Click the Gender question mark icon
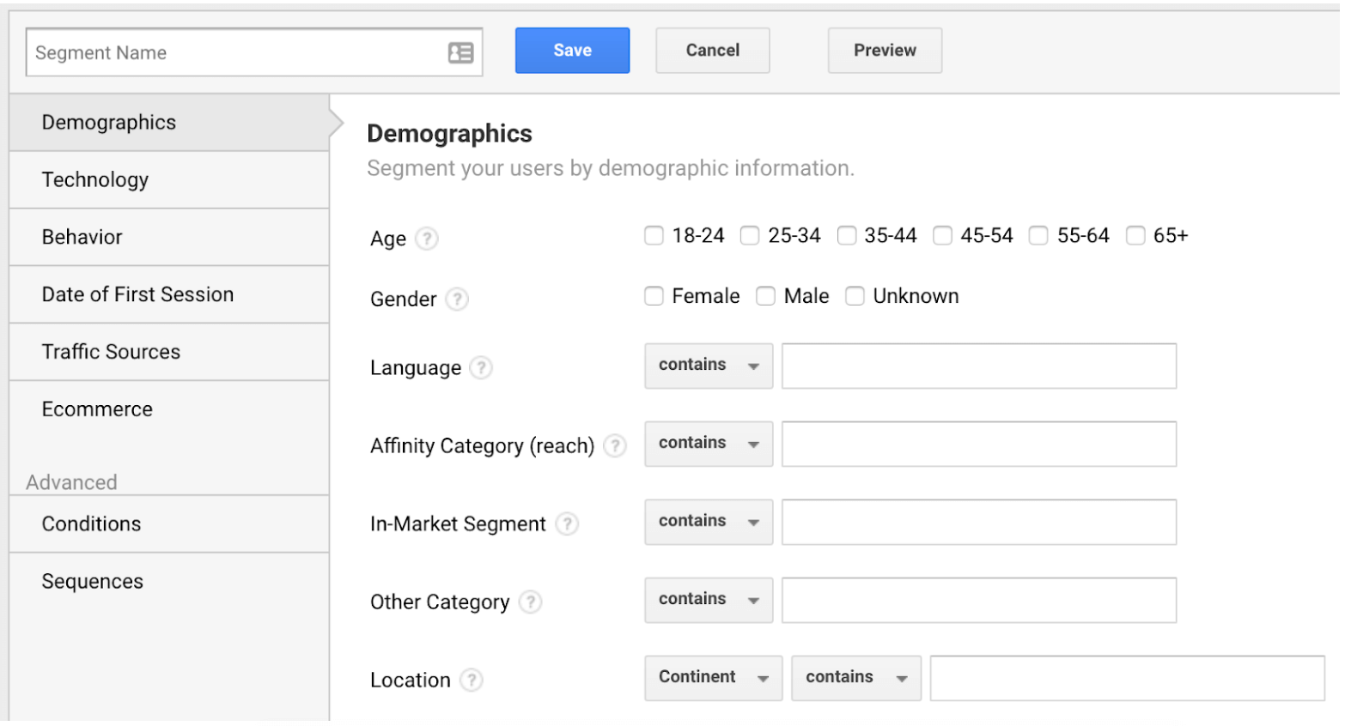1345x726 pixels. [458, 299]
